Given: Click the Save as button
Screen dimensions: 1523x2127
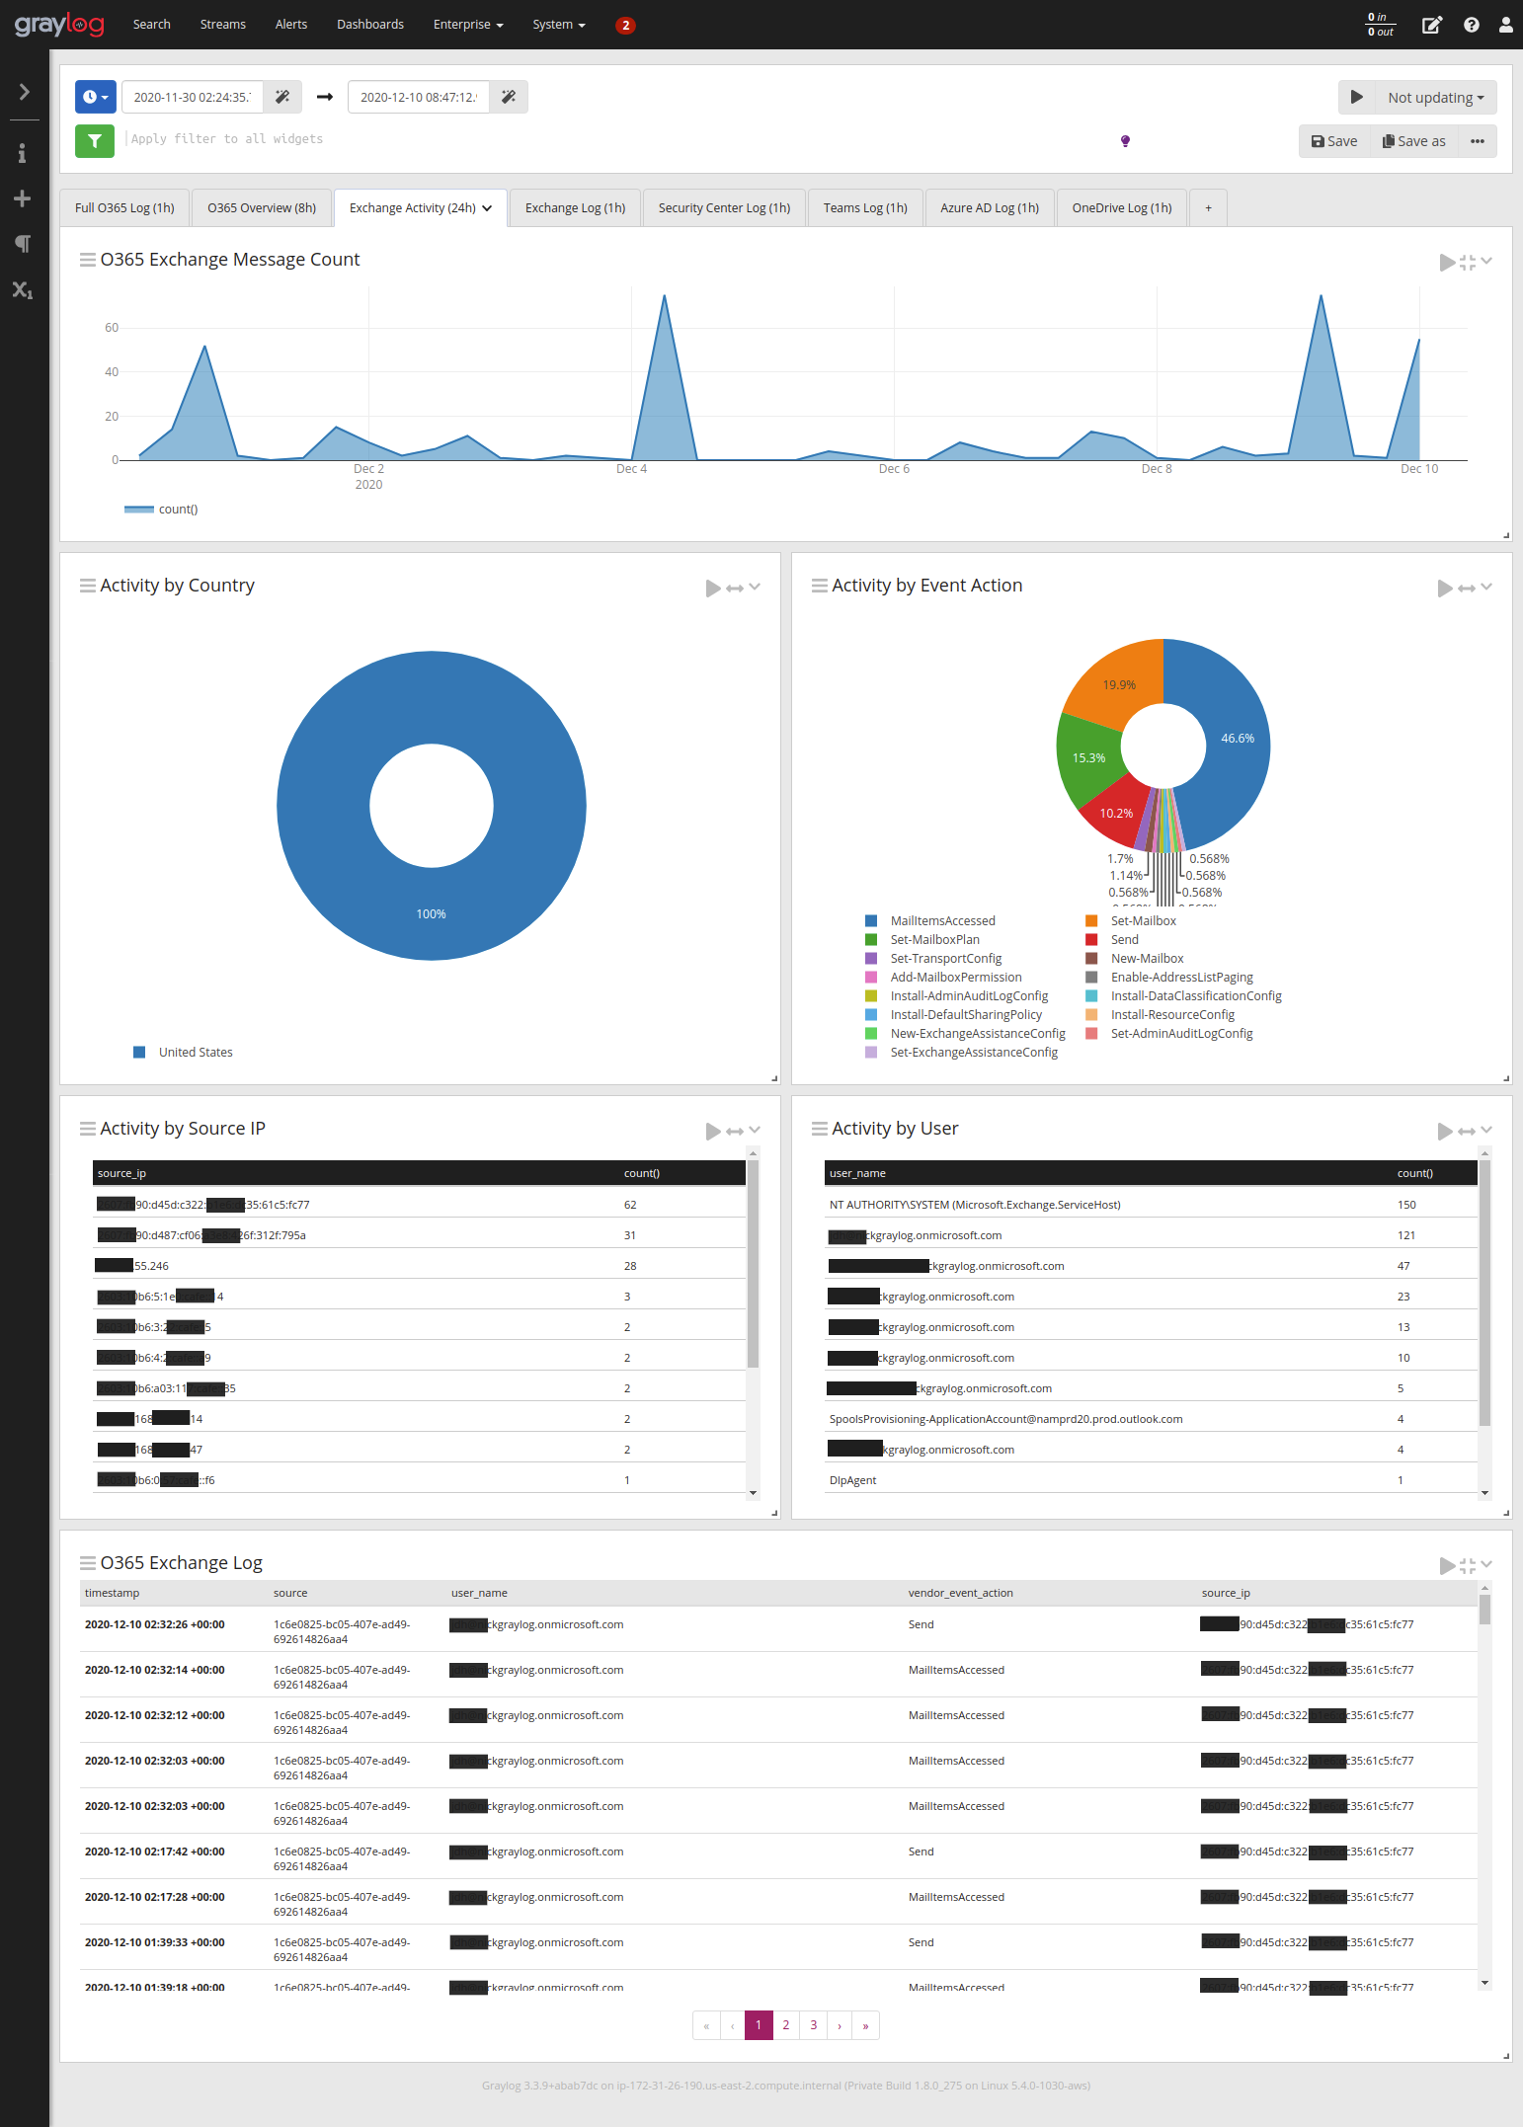Looking at the screenshot, I should point(1414,141).
